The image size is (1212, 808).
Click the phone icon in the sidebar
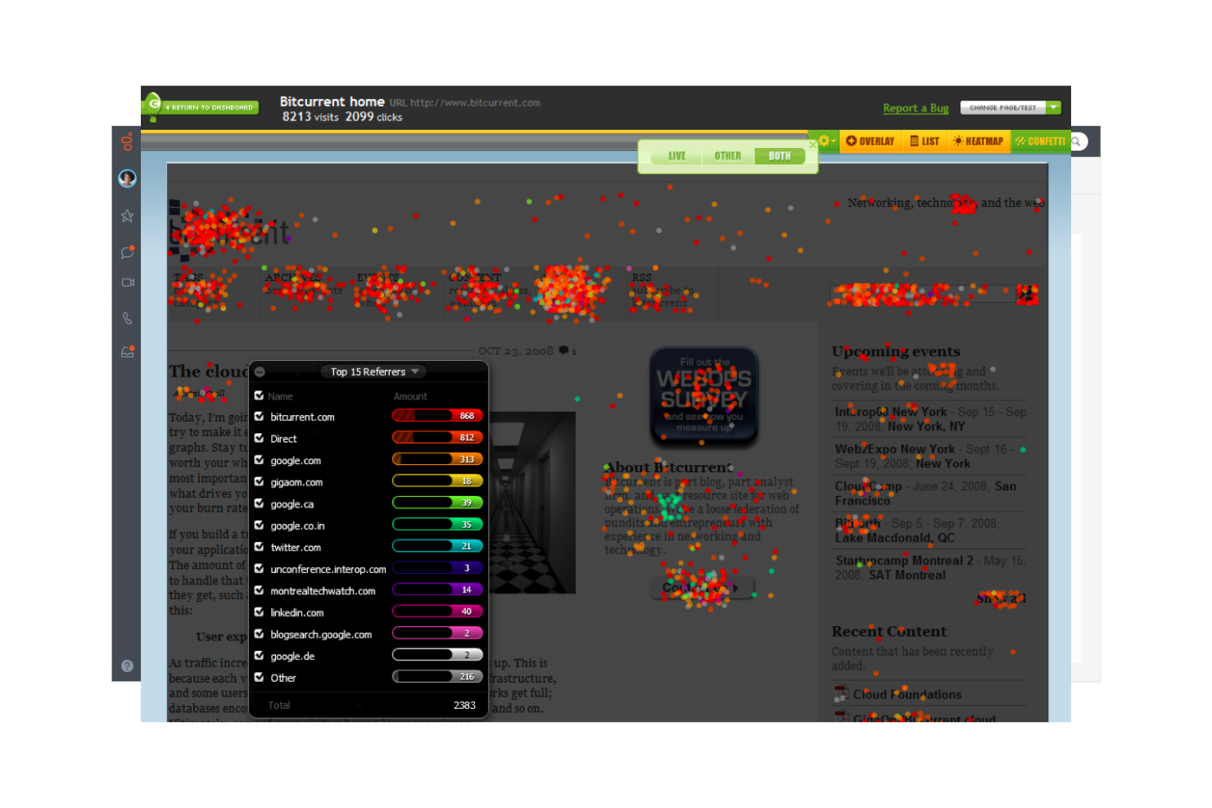tap(127, 318)
